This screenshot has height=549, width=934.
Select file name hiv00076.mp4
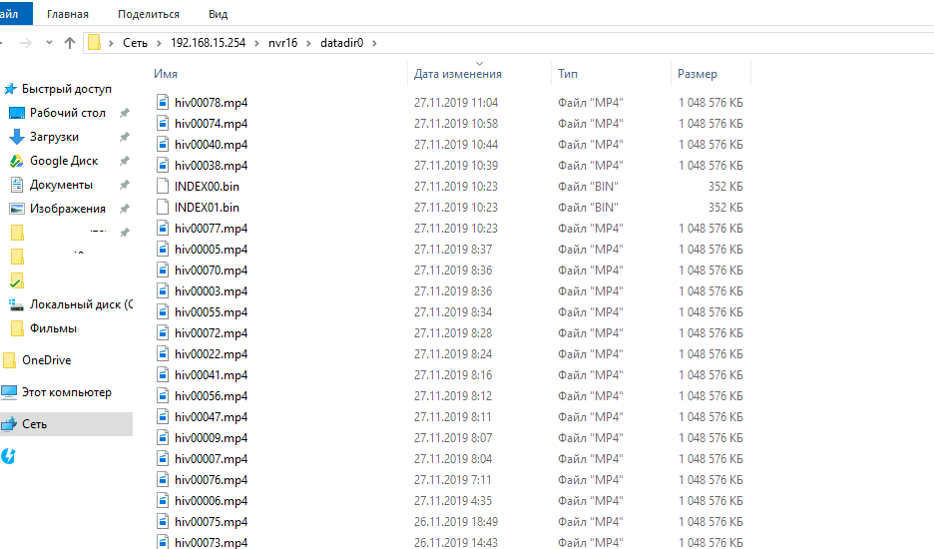point(211,480)
